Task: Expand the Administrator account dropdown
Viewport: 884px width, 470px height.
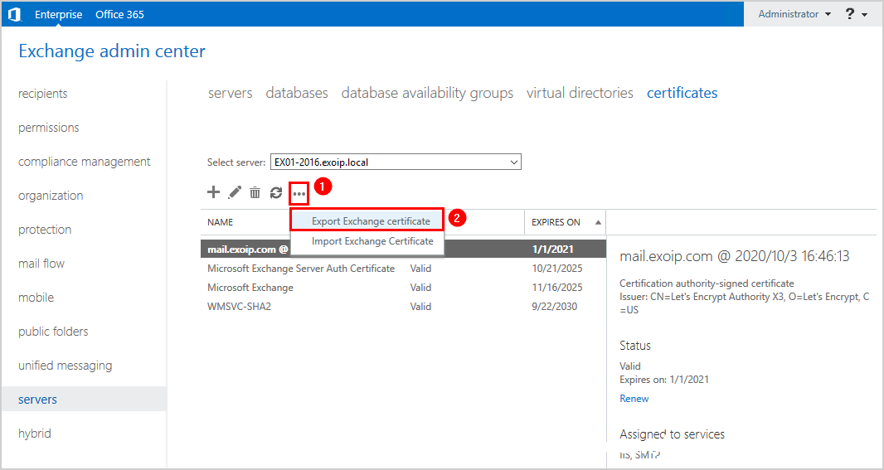Action: pos(794,14)
